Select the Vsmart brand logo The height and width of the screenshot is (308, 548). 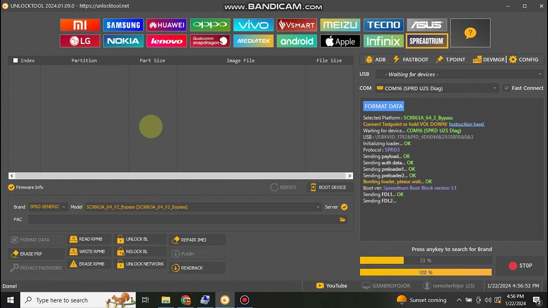(297, 25)
